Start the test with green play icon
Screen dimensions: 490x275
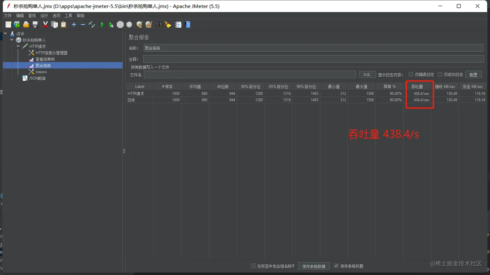(102, 25)
